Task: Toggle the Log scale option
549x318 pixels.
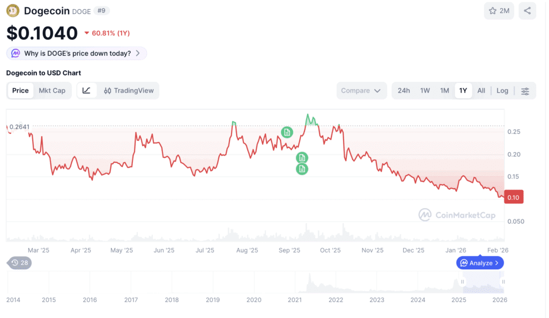Action: point(502,90)
